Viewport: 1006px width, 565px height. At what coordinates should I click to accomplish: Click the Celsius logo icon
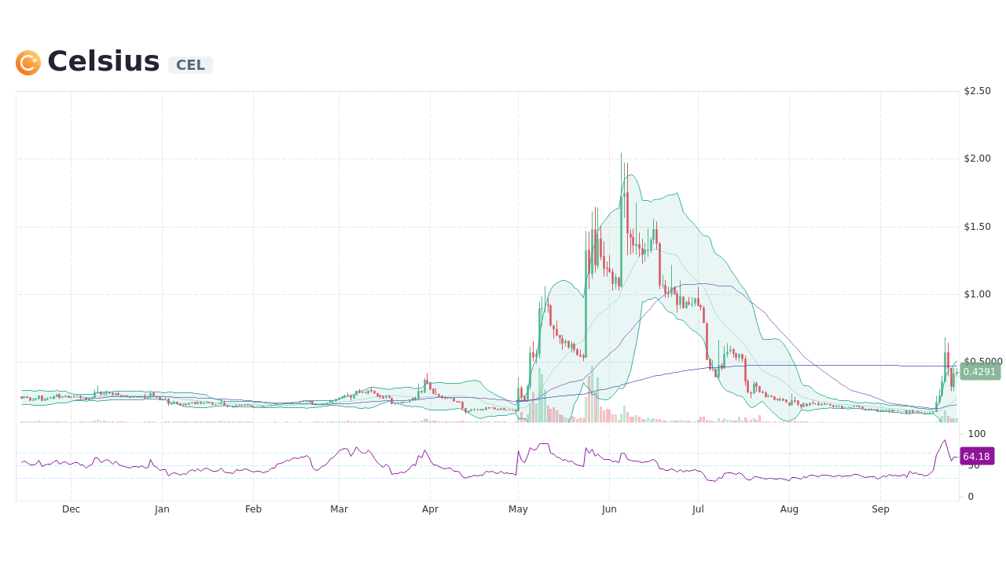click(x=27, y=62)
